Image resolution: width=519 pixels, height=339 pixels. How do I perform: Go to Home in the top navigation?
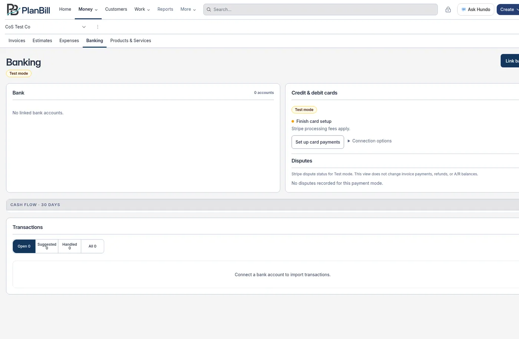[x=65, y=9]
